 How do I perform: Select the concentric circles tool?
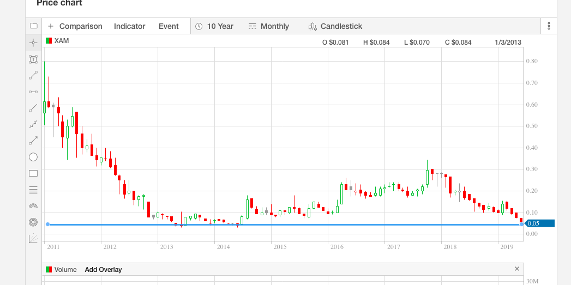click(x=33, y=222)
